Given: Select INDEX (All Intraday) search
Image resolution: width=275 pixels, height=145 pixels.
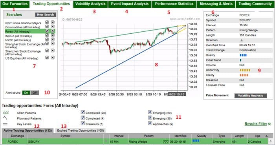Looking at the screenshot, I should click(18, 36).
